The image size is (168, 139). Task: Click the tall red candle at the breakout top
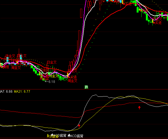81,13
